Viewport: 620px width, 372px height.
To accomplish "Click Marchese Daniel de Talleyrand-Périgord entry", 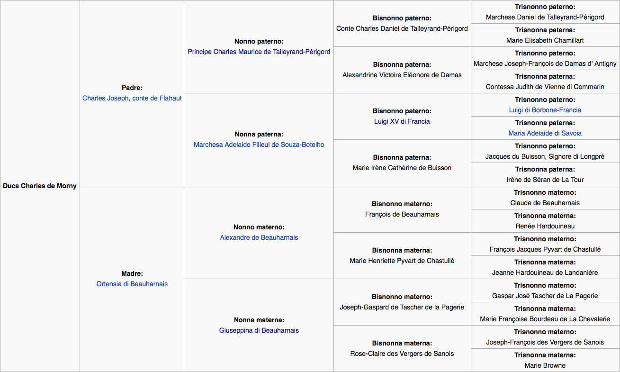I will [x=545, y=17].
